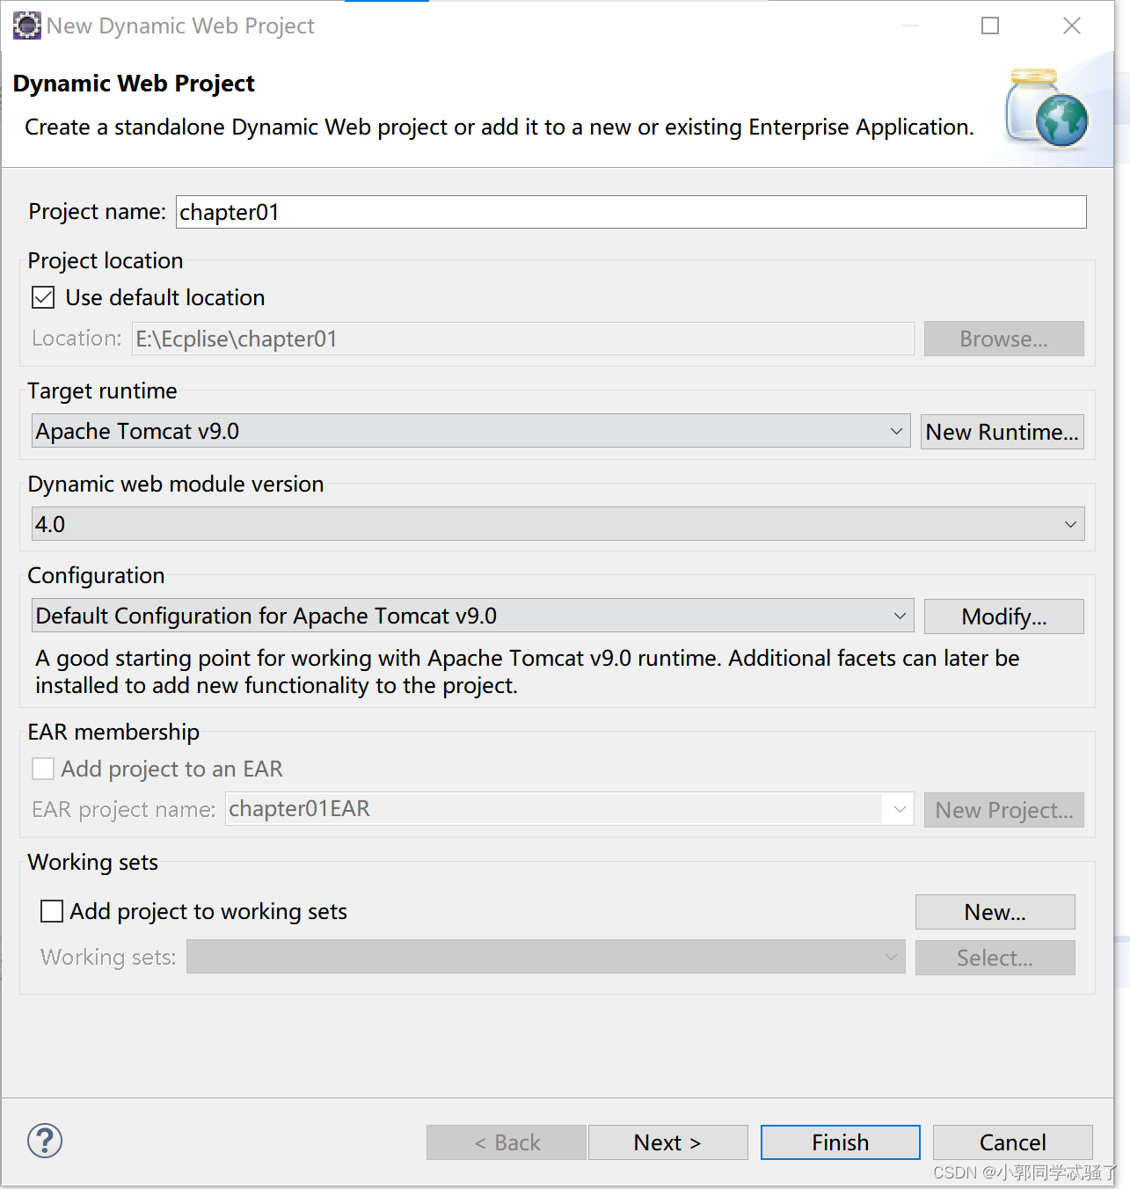This screenshot has height=1189, width=1130.
Task: Focus the Project name text field
Action: (x=631, y=212)
